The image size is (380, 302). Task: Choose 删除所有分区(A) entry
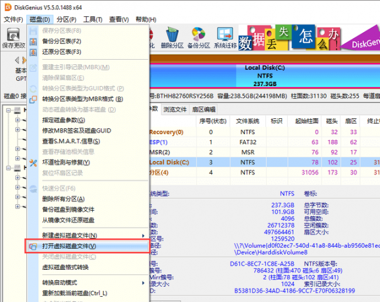click(x=88, y=199)
